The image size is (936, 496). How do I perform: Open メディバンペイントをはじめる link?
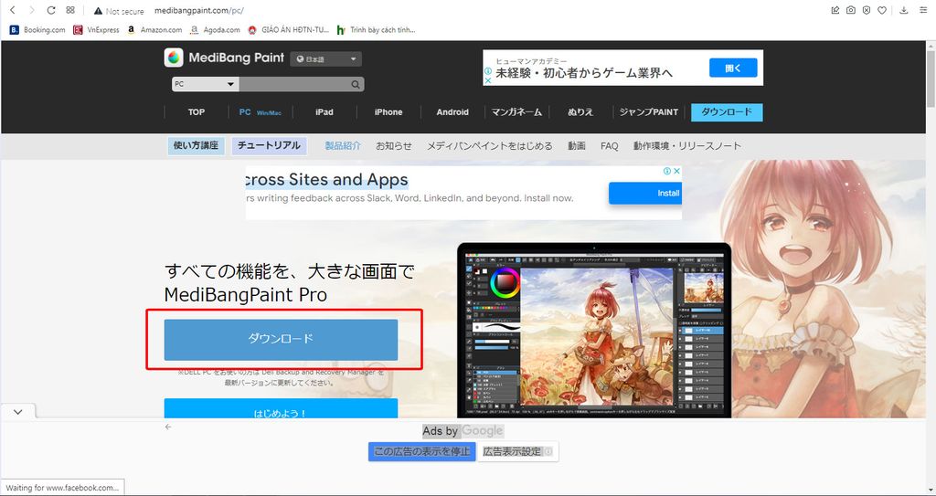[490, 145]
